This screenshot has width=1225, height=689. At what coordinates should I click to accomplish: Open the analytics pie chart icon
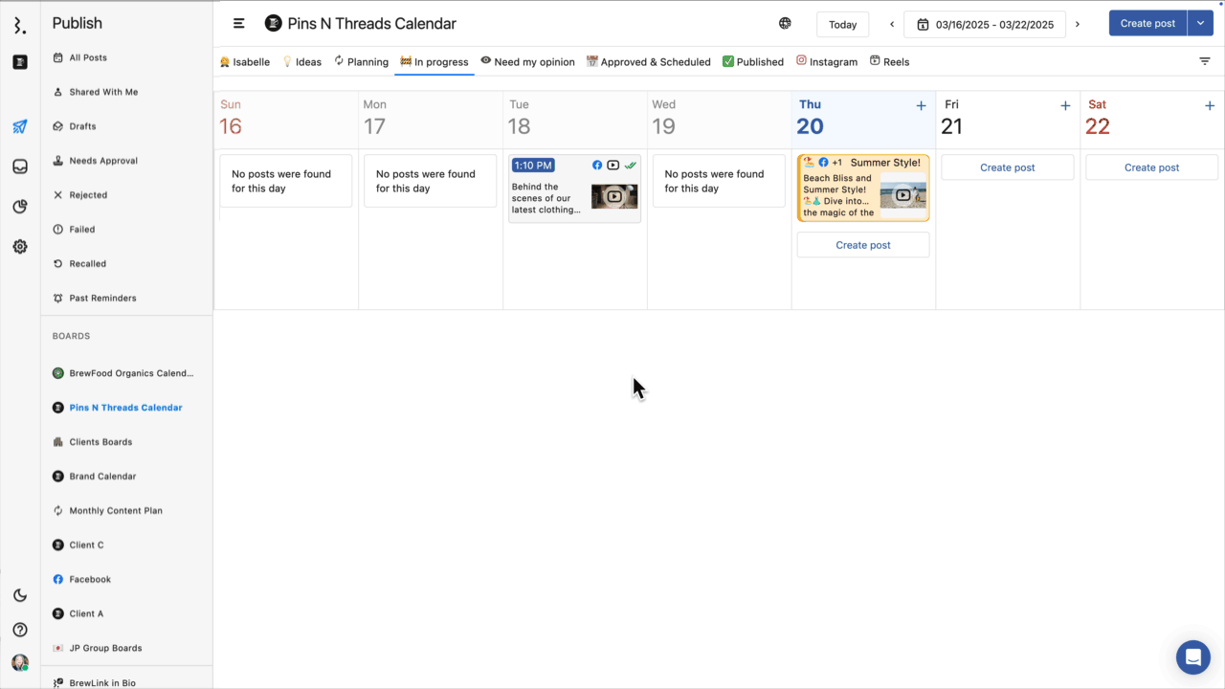click(x=20, y=207)
